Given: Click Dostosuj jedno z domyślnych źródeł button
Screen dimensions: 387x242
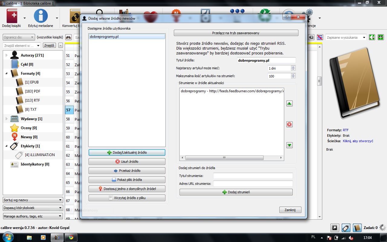Looking at the screenshot, I should [127, 189].
